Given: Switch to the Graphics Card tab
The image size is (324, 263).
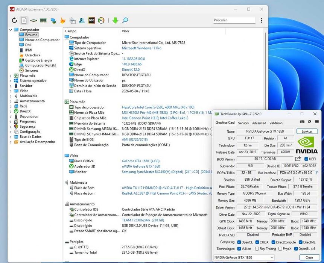Looking at the screenshot, I should click(x=225, y=122).
